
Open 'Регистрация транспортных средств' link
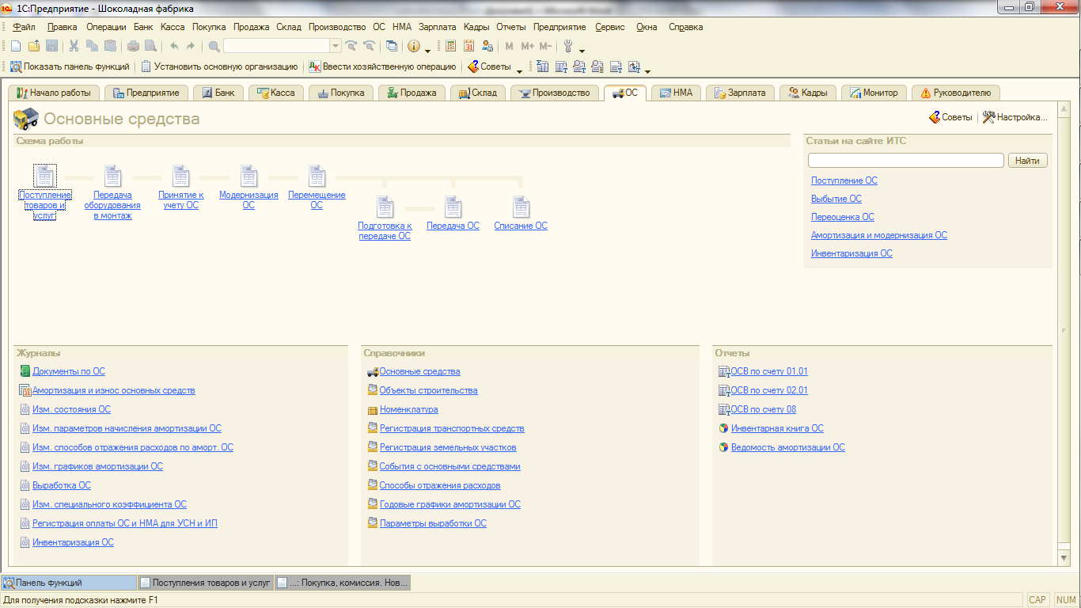pyautogui.click(x=452, y=428)
